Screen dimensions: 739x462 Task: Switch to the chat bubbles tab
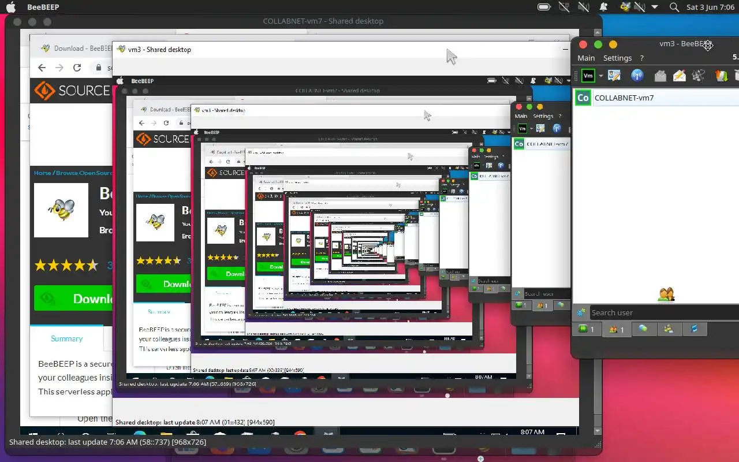(x=644, y=329)
